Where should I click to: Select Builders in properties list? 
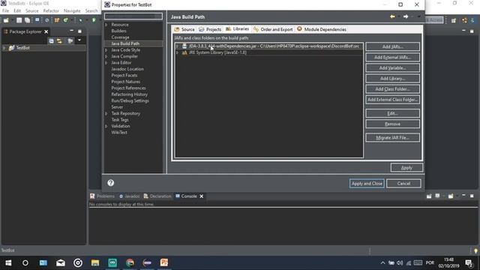[118, 31]
